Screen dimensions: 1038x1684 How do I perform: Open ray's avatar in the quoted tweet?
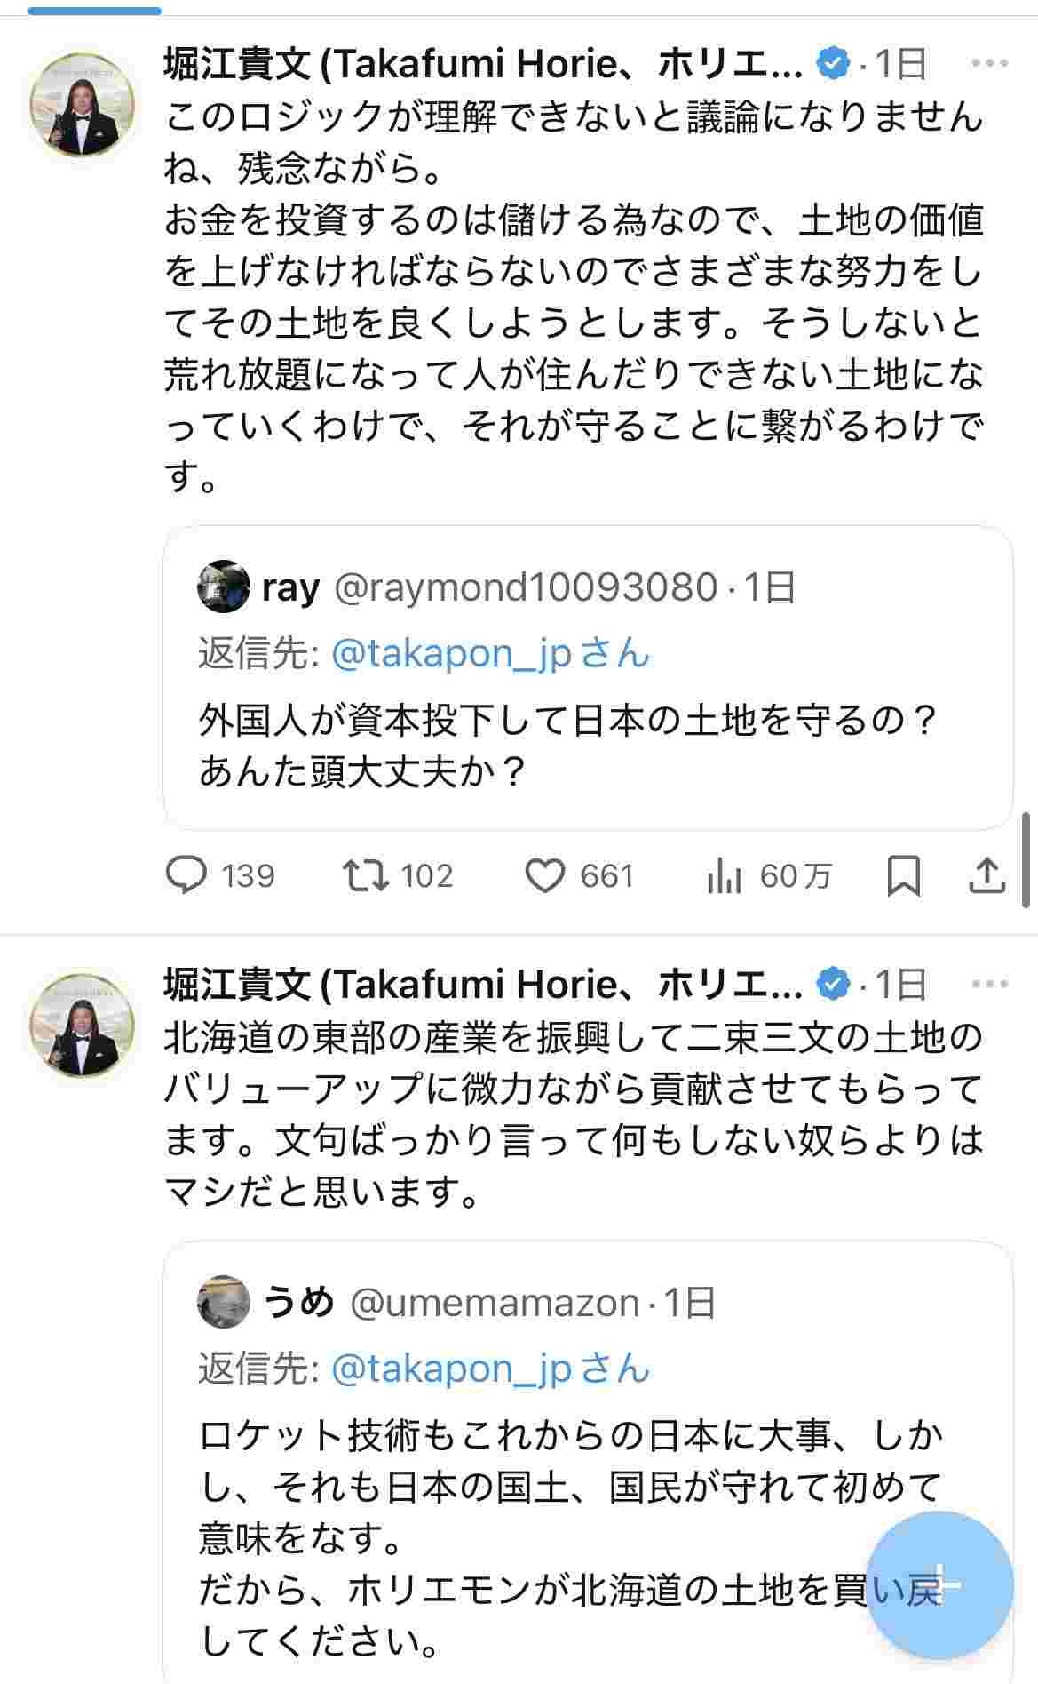click(223, 587)
